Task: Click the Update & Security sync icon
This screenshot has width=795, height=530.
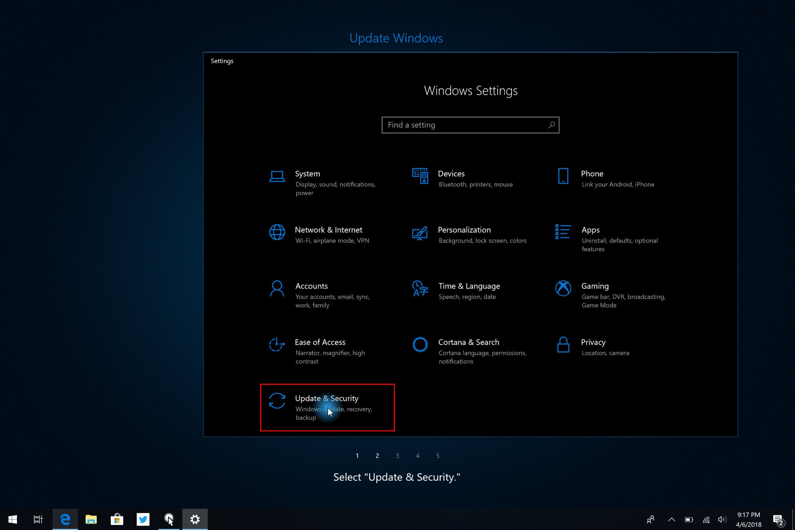Action: click(x=277, y=401)
